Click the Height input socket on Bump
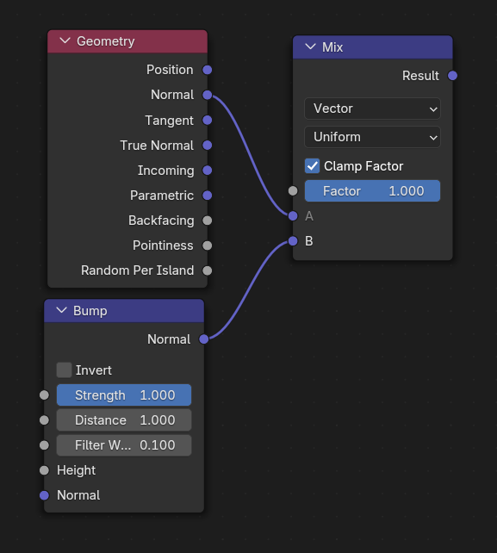The height and width of the screenshot is (553, 497). [x=44, y=470]
